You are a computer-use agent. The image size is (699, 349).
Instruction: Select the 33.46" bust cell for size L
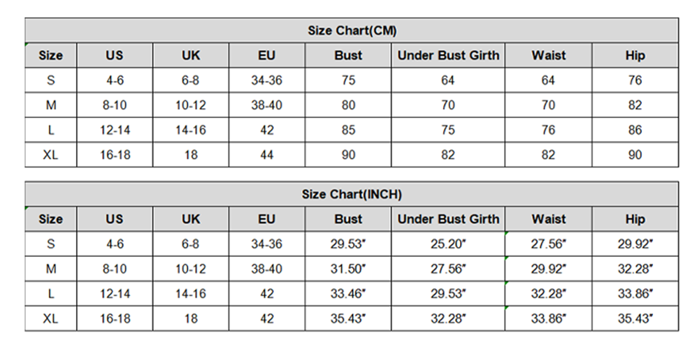click(x=348, y=294)
